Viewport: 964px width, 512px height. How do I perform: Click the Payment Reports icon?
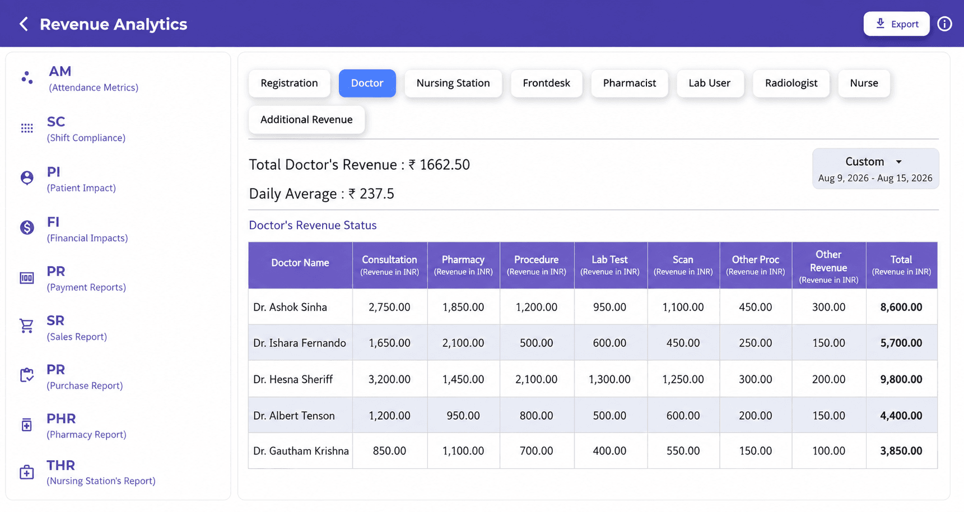click(x=27, y=278)
